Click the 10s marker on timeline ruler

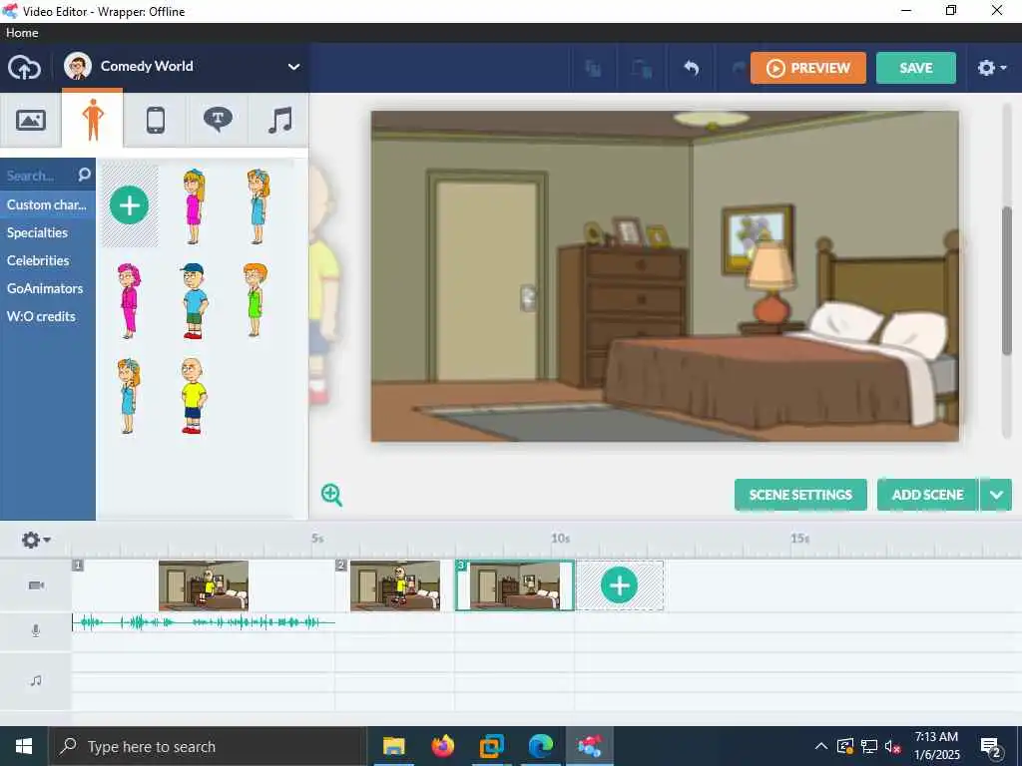tap(561, 539)
